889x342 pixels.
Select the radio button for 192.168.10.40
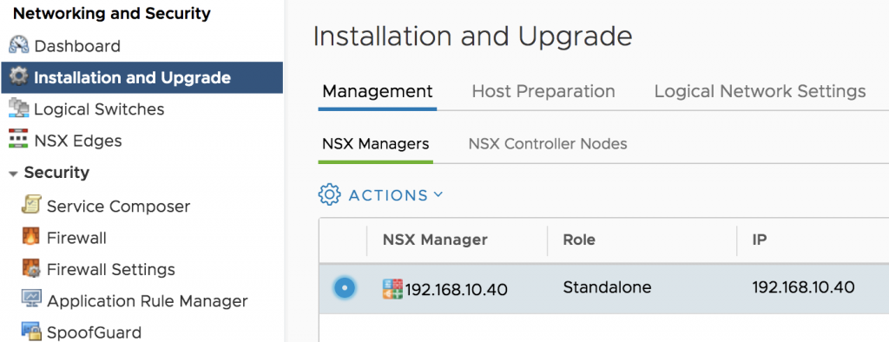pos(344,288)
